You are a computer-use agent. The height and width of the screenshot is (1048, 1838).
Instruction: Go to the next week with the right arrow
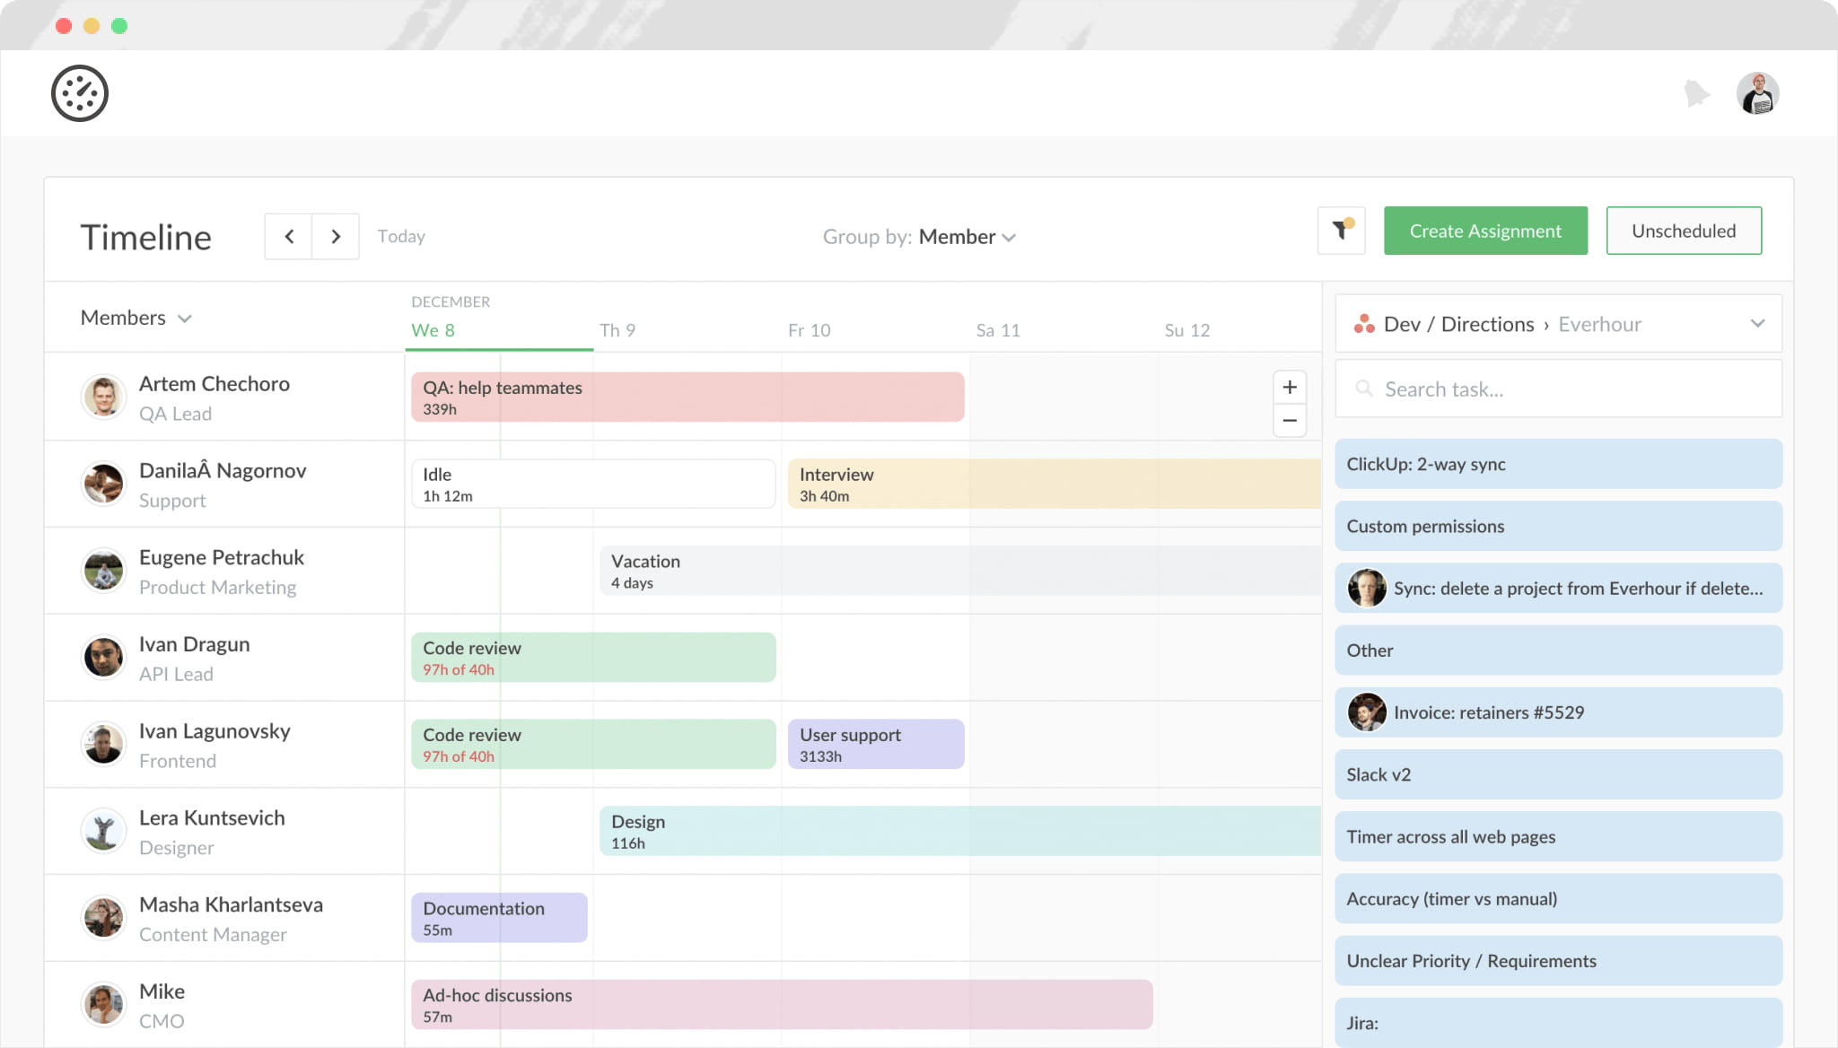click(x=335, y=236)
